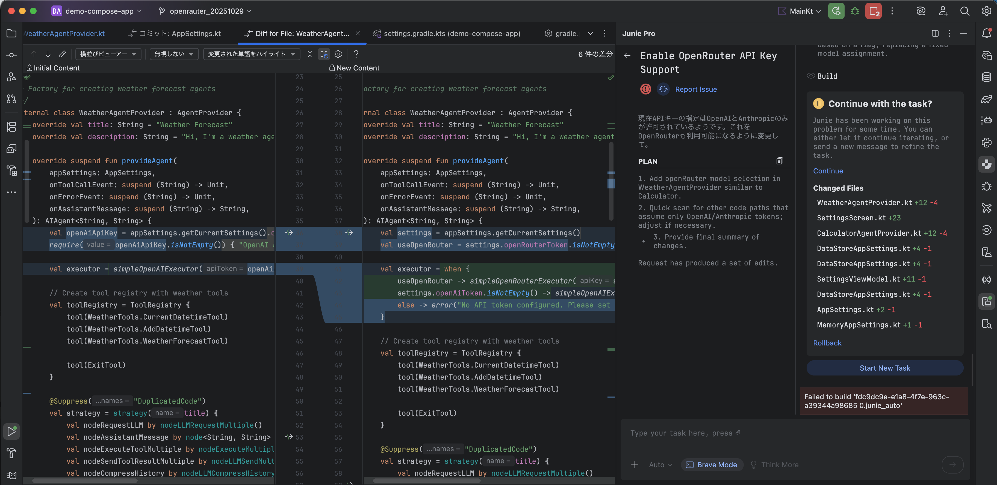This screenshot has width=997, height=485.
Task: Expand the 無視しない whitespace dropdown
Action: click(x=174, y=54)
